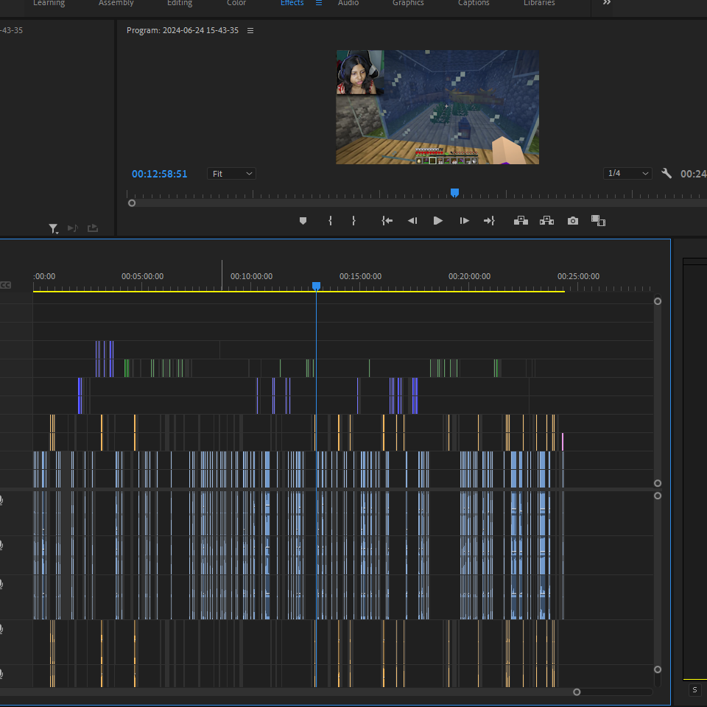
Task: Click the Mark In bracket icon
Action: coord(331,220)
